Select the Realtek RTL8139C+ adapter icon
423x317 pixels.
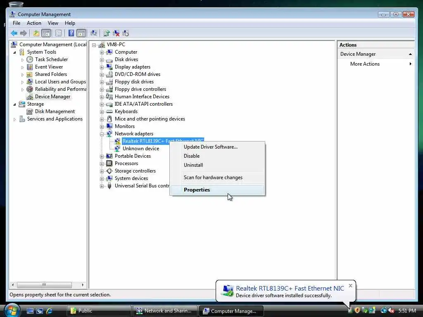pos(117,141)
